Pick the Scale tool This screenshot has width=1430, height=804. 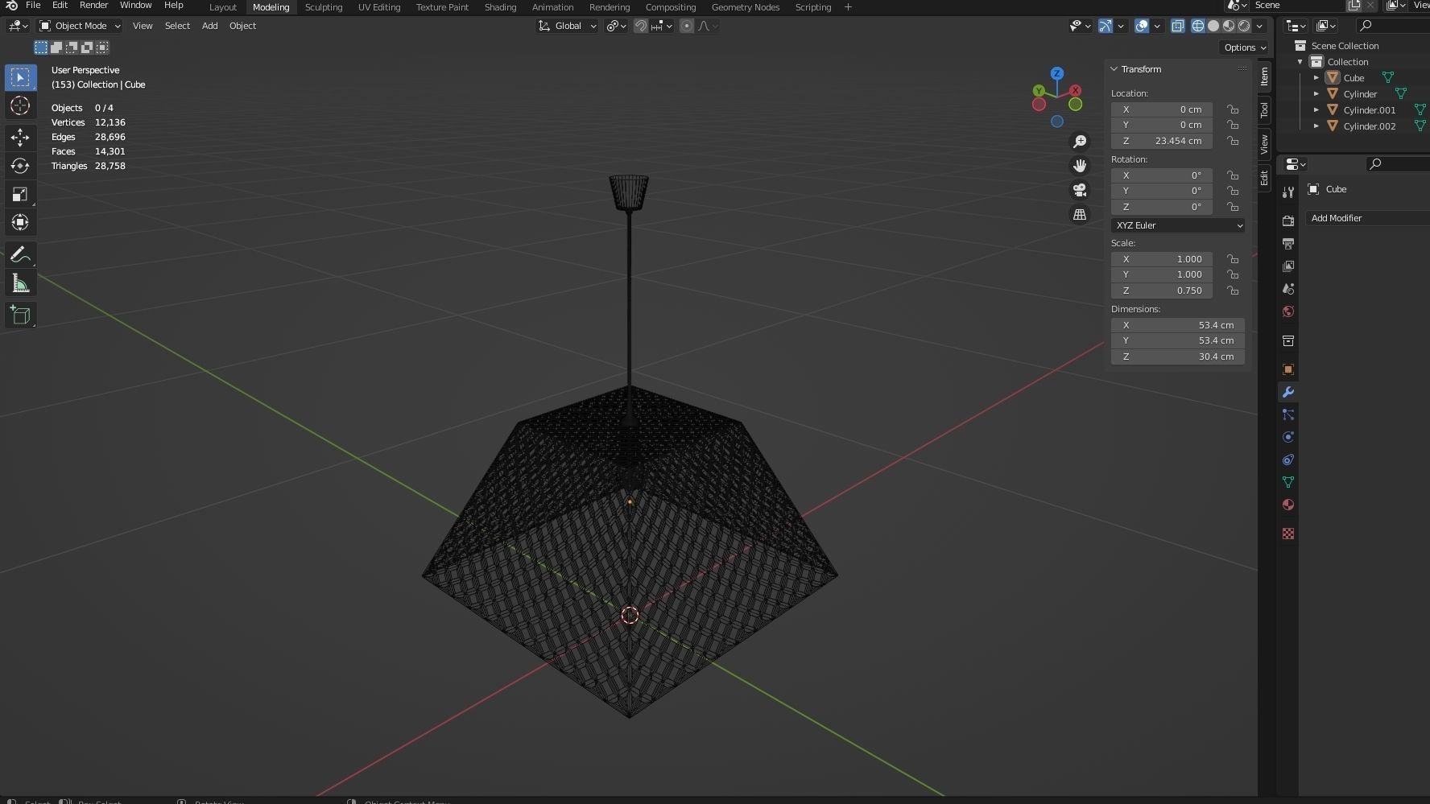(20, 194)
